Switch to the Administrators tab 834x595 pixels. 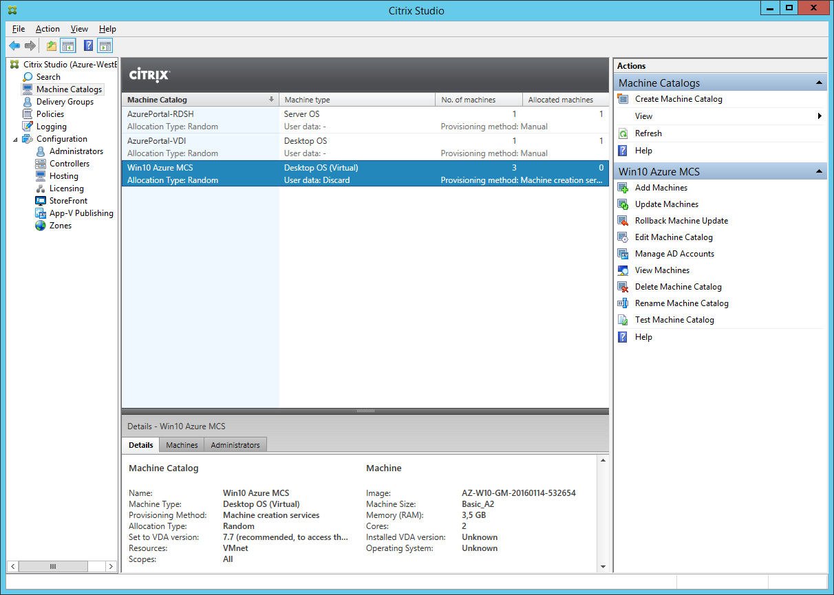[235, 445]
